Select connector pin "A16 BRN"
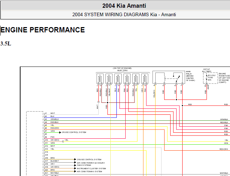The height and width of the screenshot is (176, 230). pyautogui.click(x=50, y=158)
